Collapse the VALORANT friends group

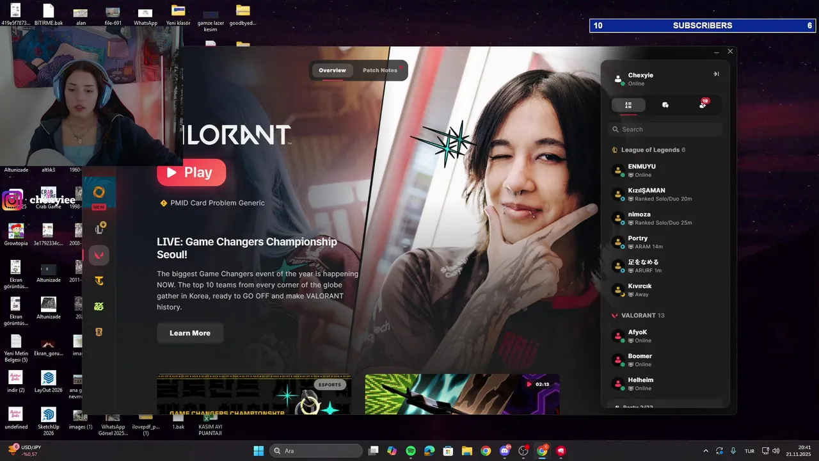point(638,315)
